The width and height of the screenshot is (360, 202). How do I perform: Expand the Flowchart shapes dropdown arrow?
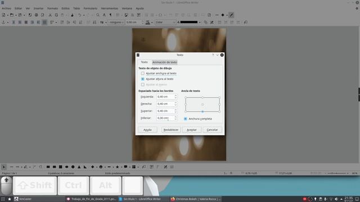click(x=138, y=167)
